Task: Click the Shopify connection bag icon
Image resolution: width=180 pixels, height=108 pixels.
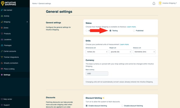Action: pos(2,63)
